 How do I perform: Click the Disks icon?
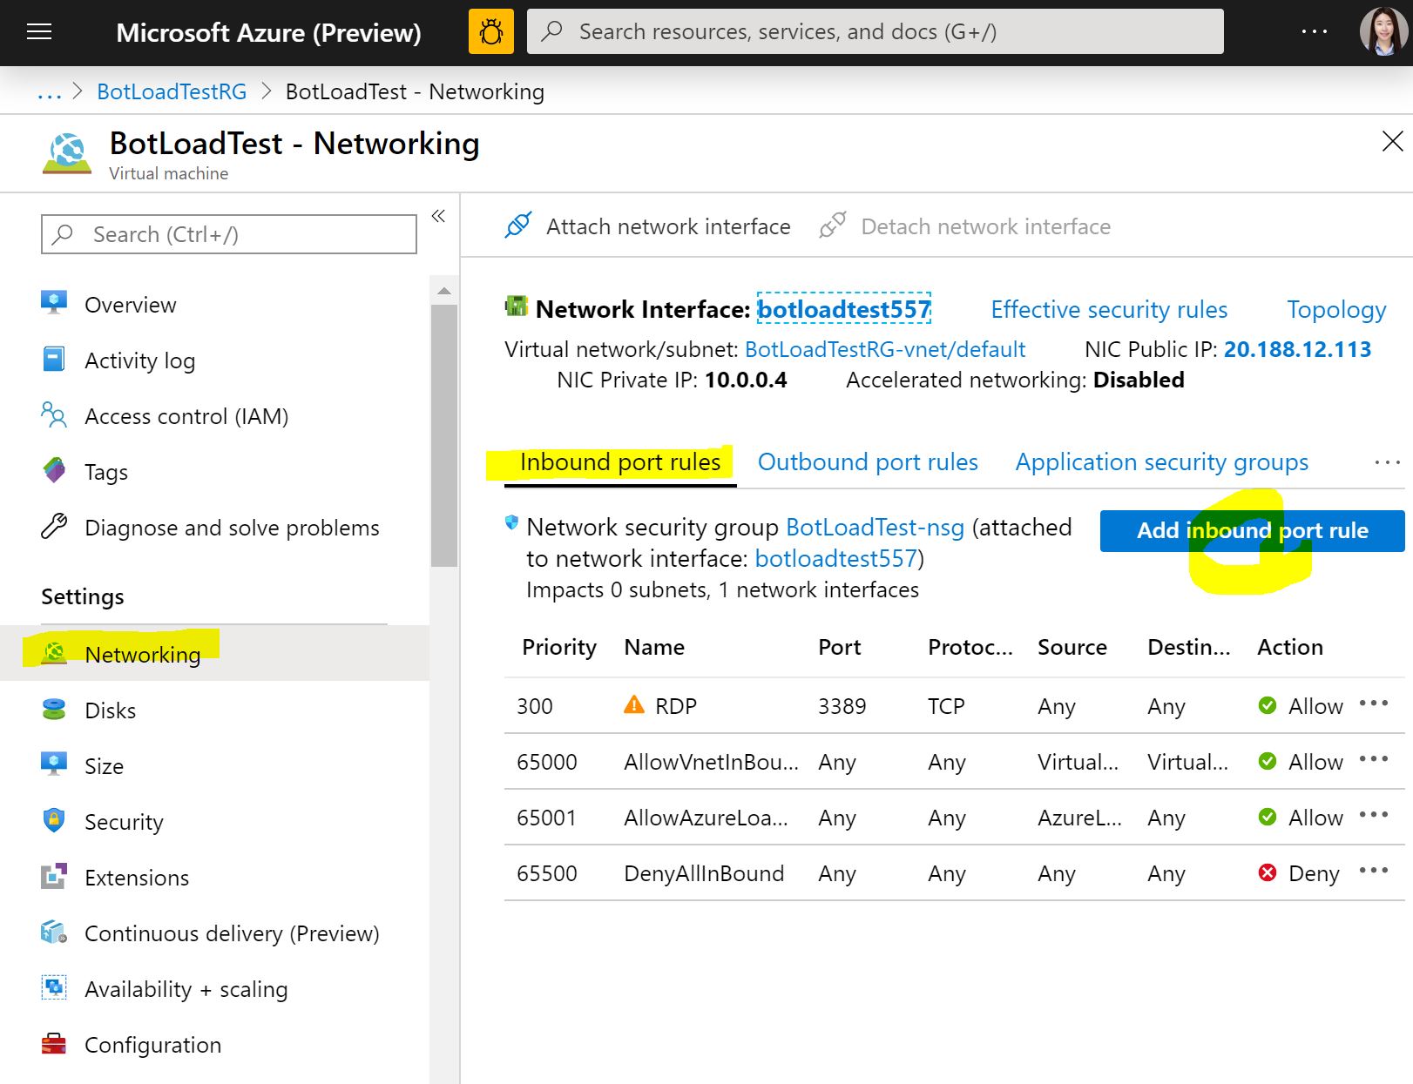54,710
